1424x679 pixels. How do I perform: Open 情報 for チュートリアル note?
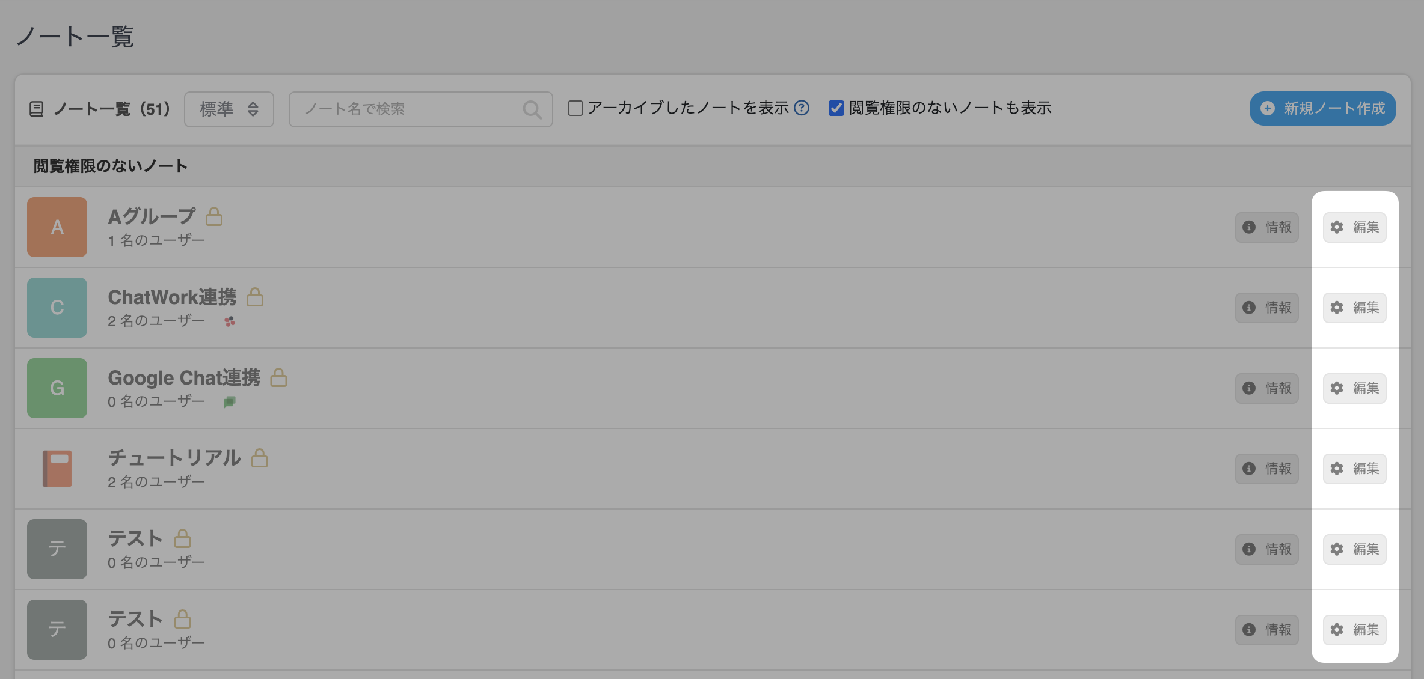pyautogui.click(x=1267, y=469)
